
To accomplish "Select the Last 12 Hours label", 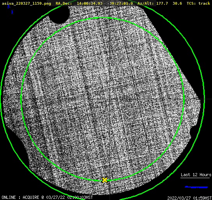I will pos(196,175).
